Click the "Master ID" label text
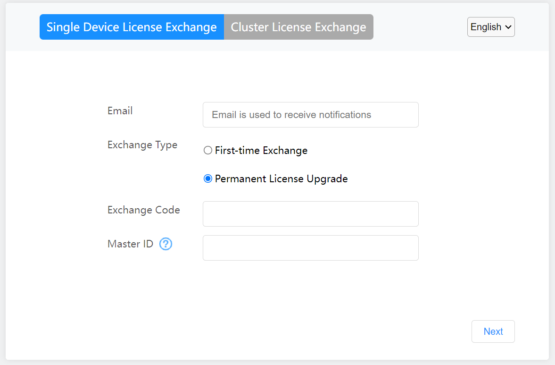This screenshot has height=365, width=555. (131, 244)
